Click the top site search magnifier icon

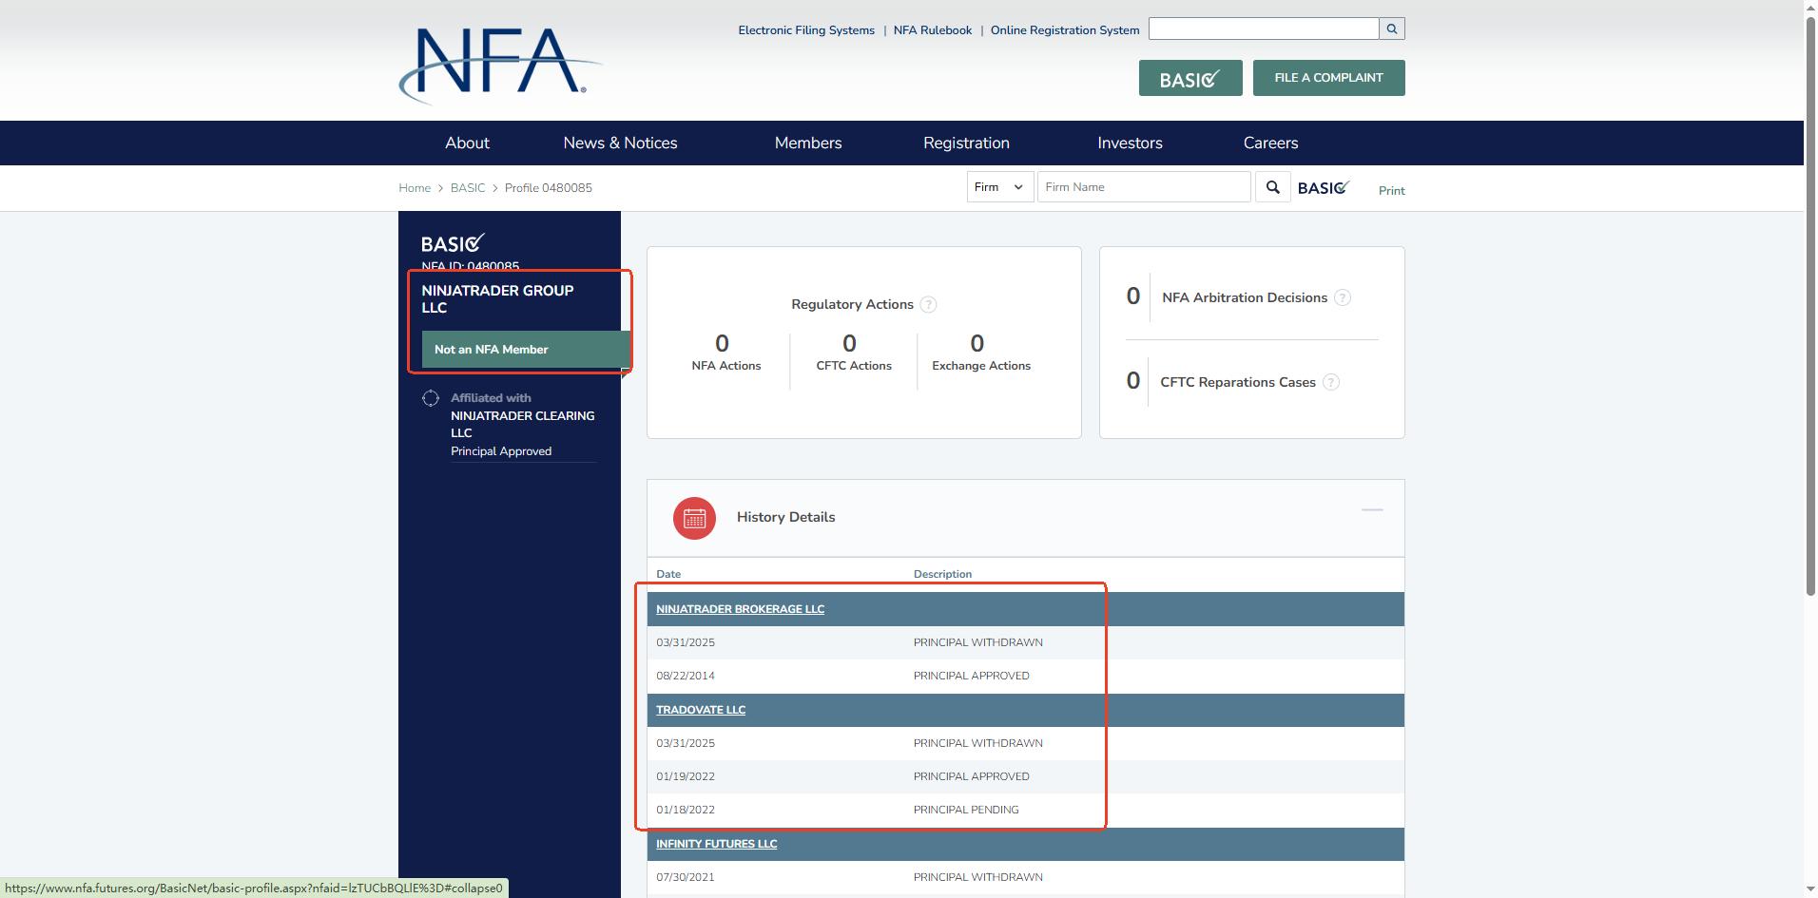(x=1392, y=29)
